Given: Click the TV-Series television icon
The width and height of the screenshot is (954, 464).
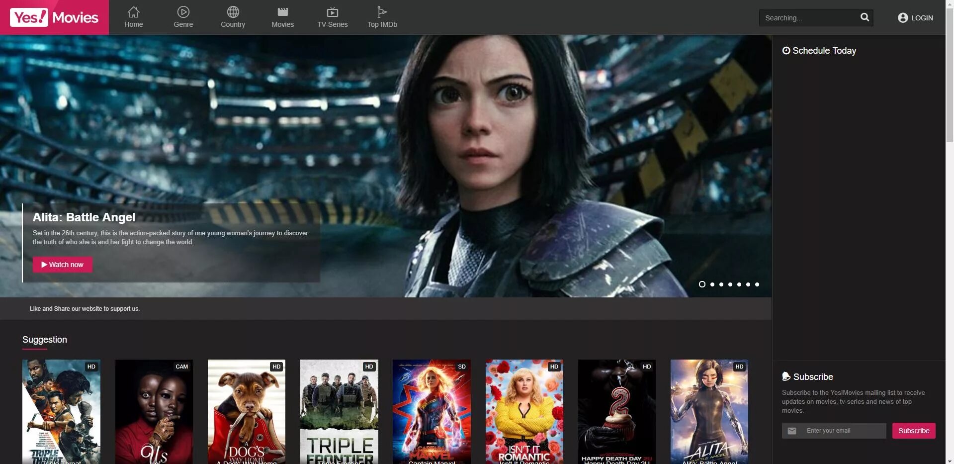Looking at the screenshot, I should tap(333, 11).
